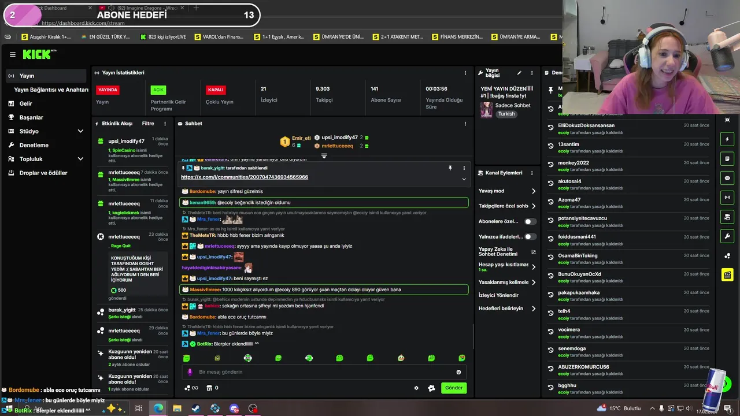Click the yellow calendar icon in right toolbar
The height and width of the screenshot is (416, 740).
[x=727, y=274]
